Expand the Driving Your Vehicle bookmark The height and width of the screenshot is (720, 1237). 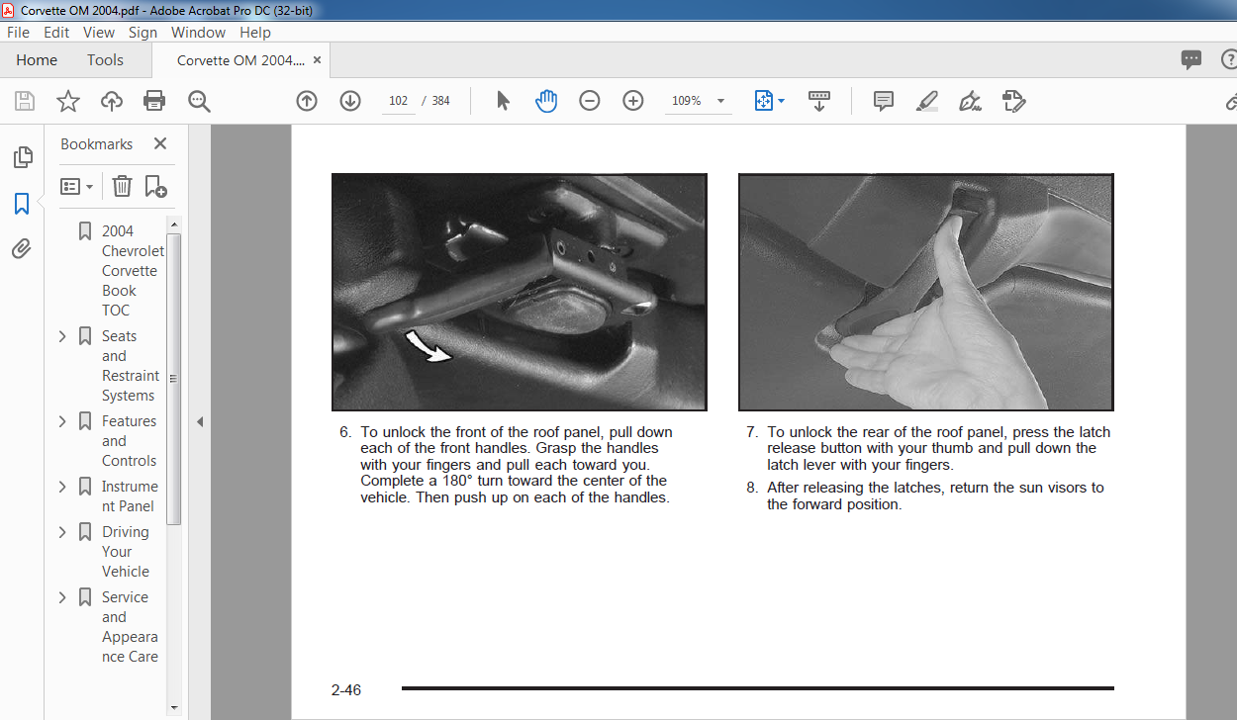pos(62,532)
